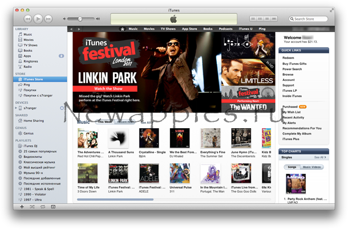Open the Music store tab

click(133, 29)
